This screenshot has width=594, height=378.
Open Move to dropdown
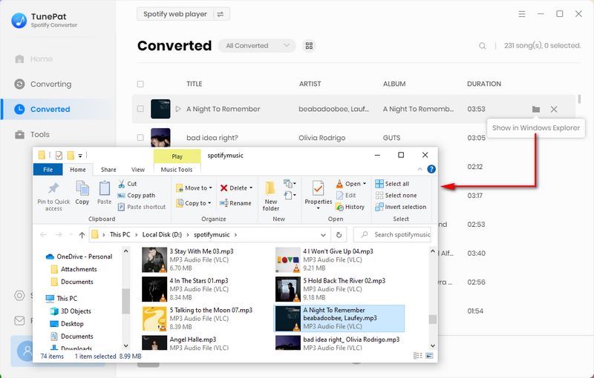point(194,188)
